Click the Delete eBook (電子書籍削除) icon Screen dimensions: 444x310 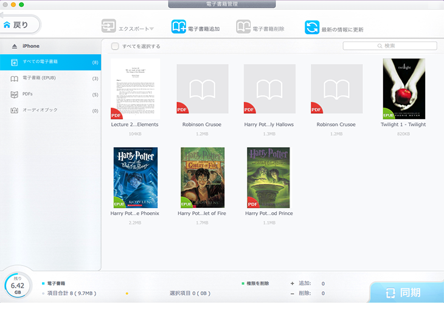(243, 27)
